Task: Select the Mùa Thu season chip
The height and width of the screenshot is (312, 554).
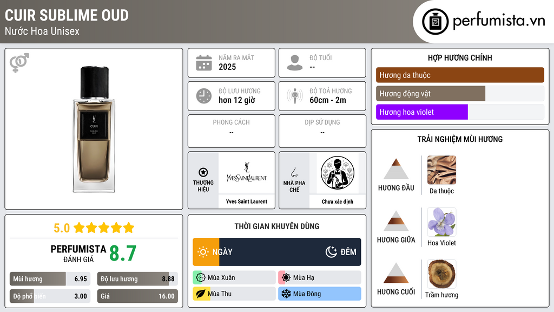Action: (x=234, y=294)
